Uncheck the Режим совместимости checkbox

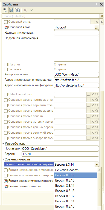point(6,186)
